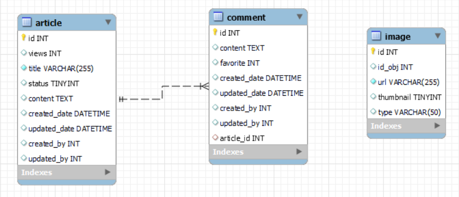Select the image table title

pyautogui.click(x=398, y=37)
